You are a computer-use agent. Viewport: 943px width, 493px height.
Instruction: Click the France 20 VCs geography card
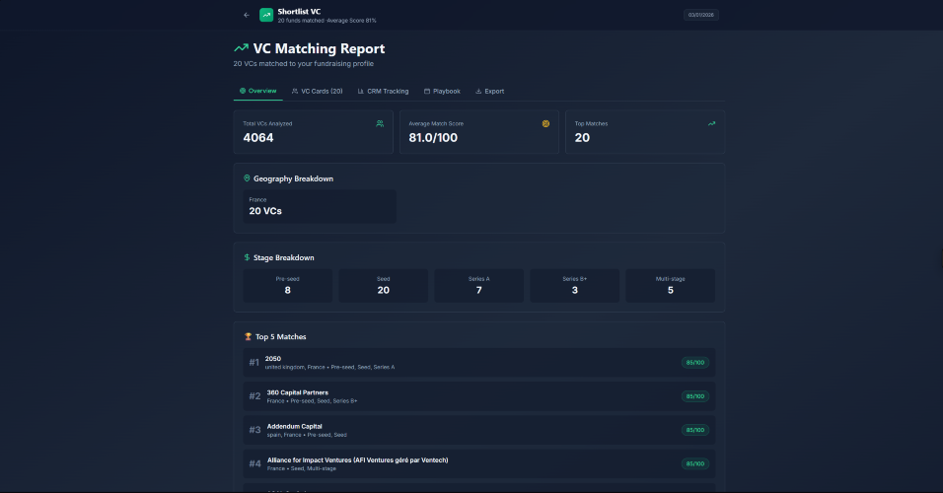[320, 206]
